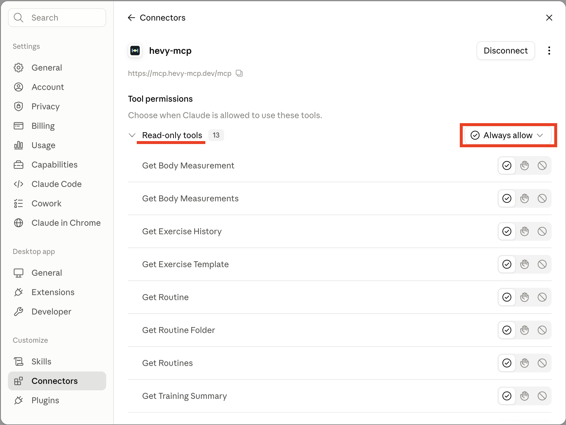The width and height of the screenshot is (566, 425).
Task: Select Connectors in the sidebar
Action: [57, 381]
